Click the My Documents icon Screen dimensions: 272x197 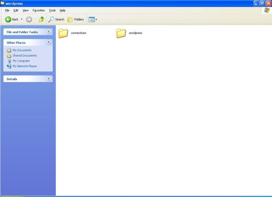9,50
